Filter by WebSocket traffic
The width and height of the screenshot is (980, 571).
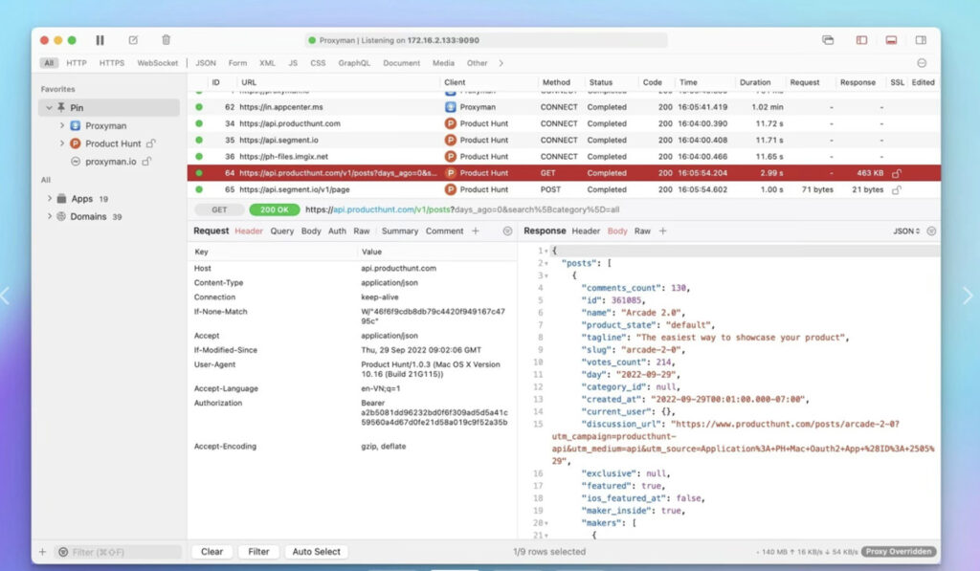(x=158, y=63)
